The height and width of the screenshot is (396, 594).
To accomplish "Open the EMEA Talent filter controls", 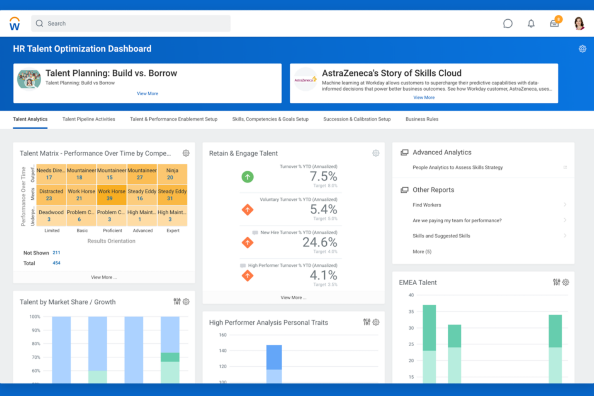I will (556, 282).
